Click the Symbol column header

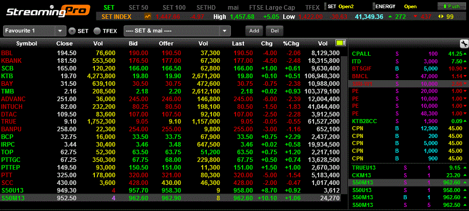tap(27, 43)
